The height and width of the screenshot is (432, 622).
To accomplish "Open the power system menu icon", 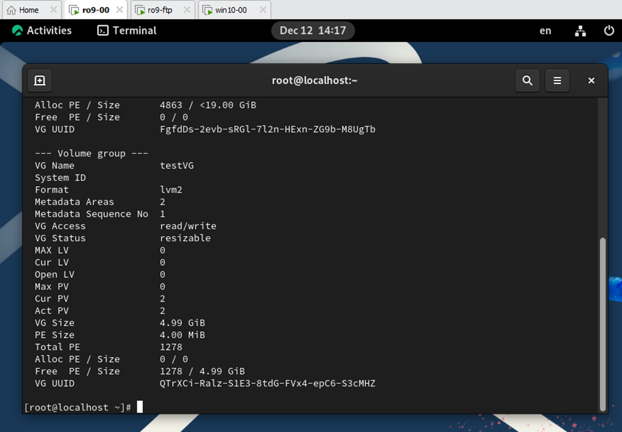I will 609,30.
